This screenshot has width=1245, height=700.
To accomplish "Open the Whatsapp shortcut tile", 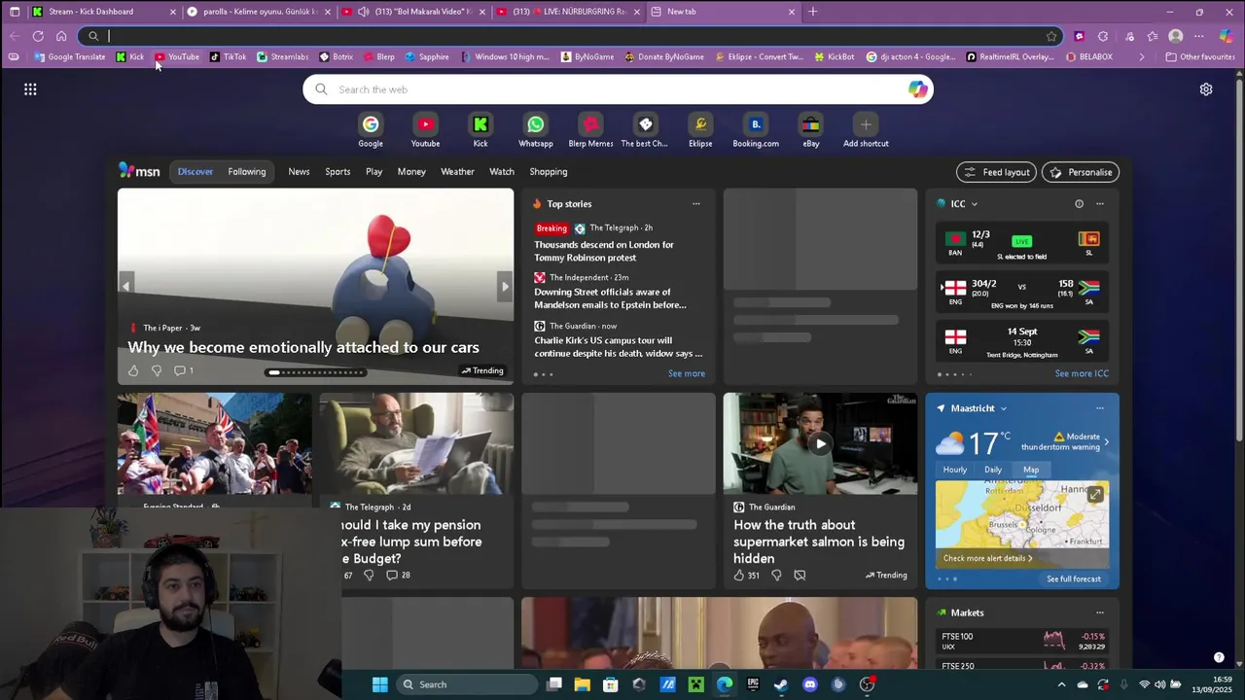I will click(535, 131).
